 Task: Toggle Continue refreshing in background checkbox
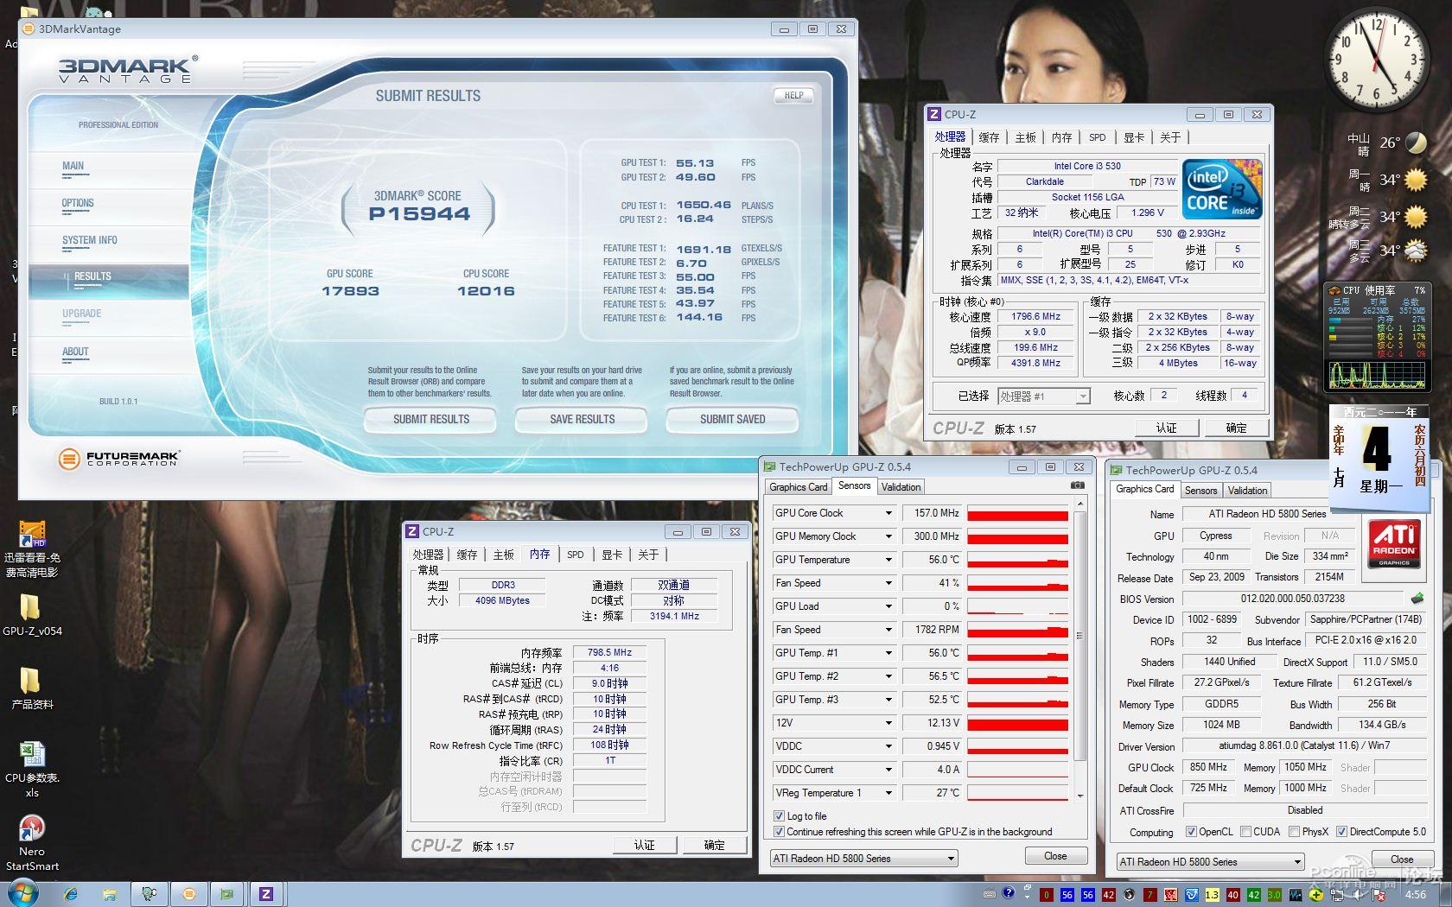click(779, 832)
